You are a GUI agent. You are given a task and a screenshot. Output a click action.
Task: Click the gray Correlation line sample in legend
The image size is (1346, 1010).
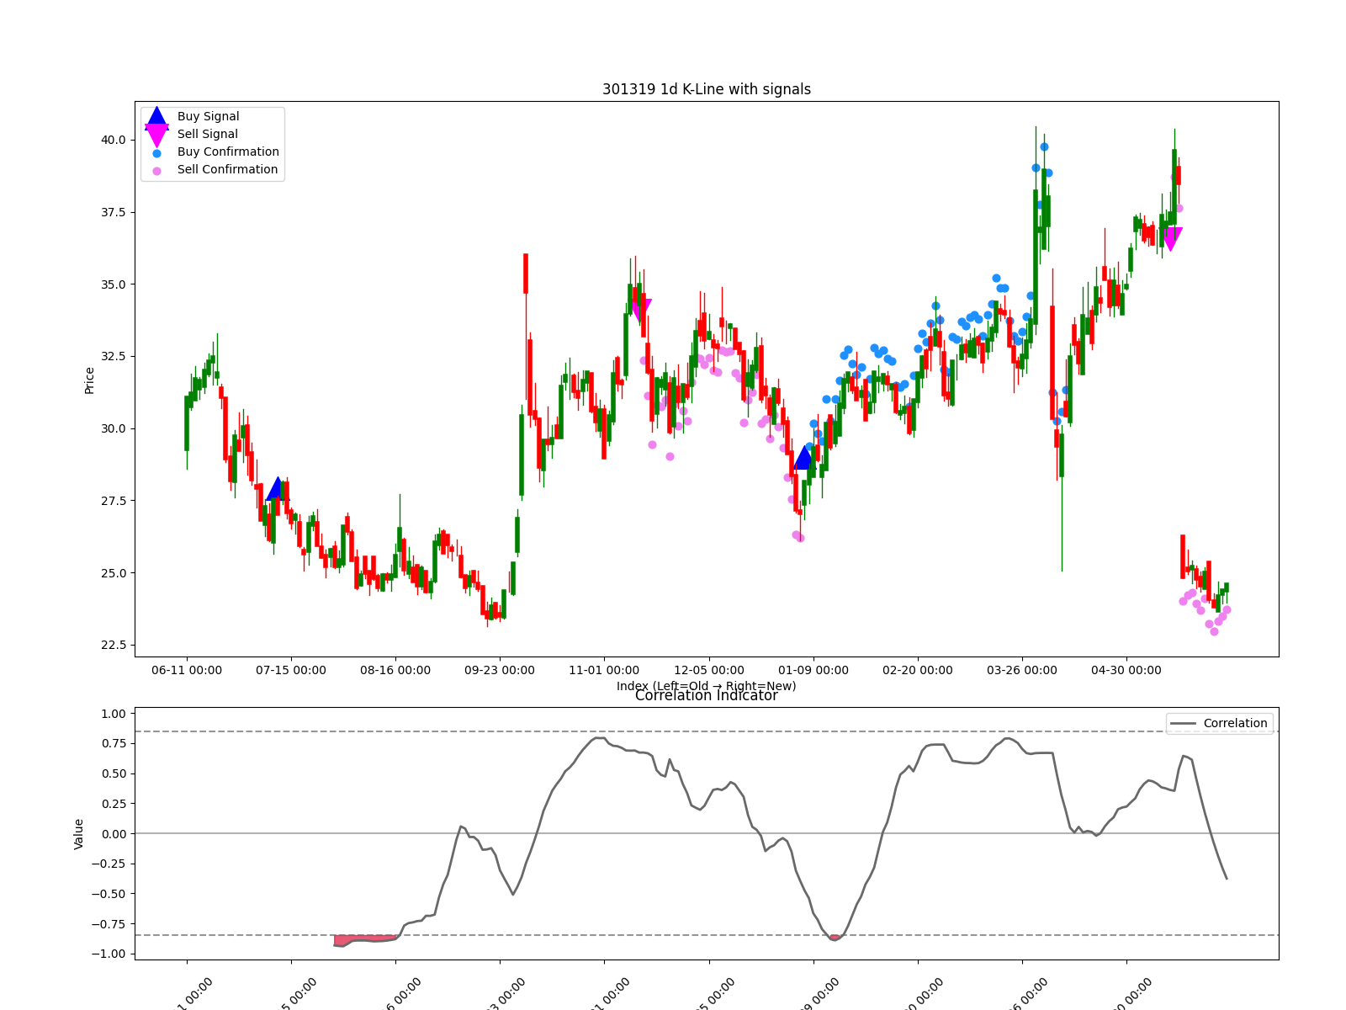tap(1182, 724)
